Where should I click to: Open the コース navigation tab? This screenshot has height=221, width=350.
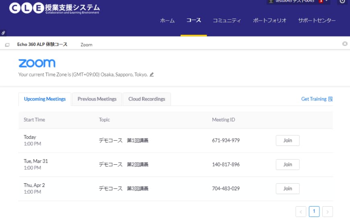point(194,20)
